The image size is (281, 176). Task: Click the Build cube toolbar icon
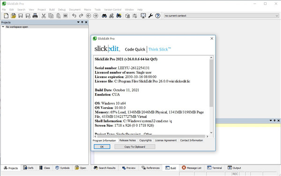pos(127,16)
